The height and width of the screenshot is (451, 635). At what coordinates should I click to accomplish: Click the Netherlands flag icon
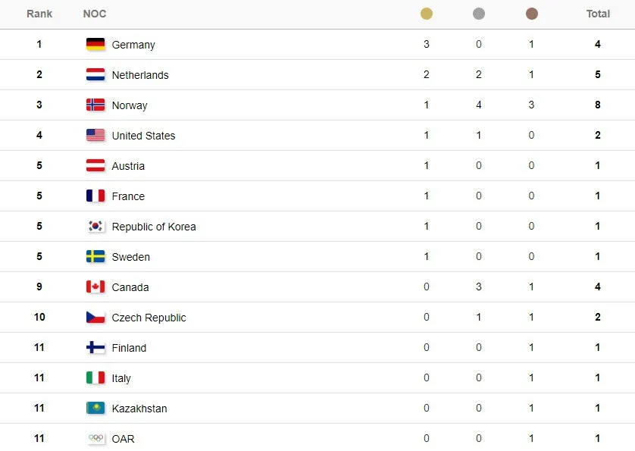95,74
